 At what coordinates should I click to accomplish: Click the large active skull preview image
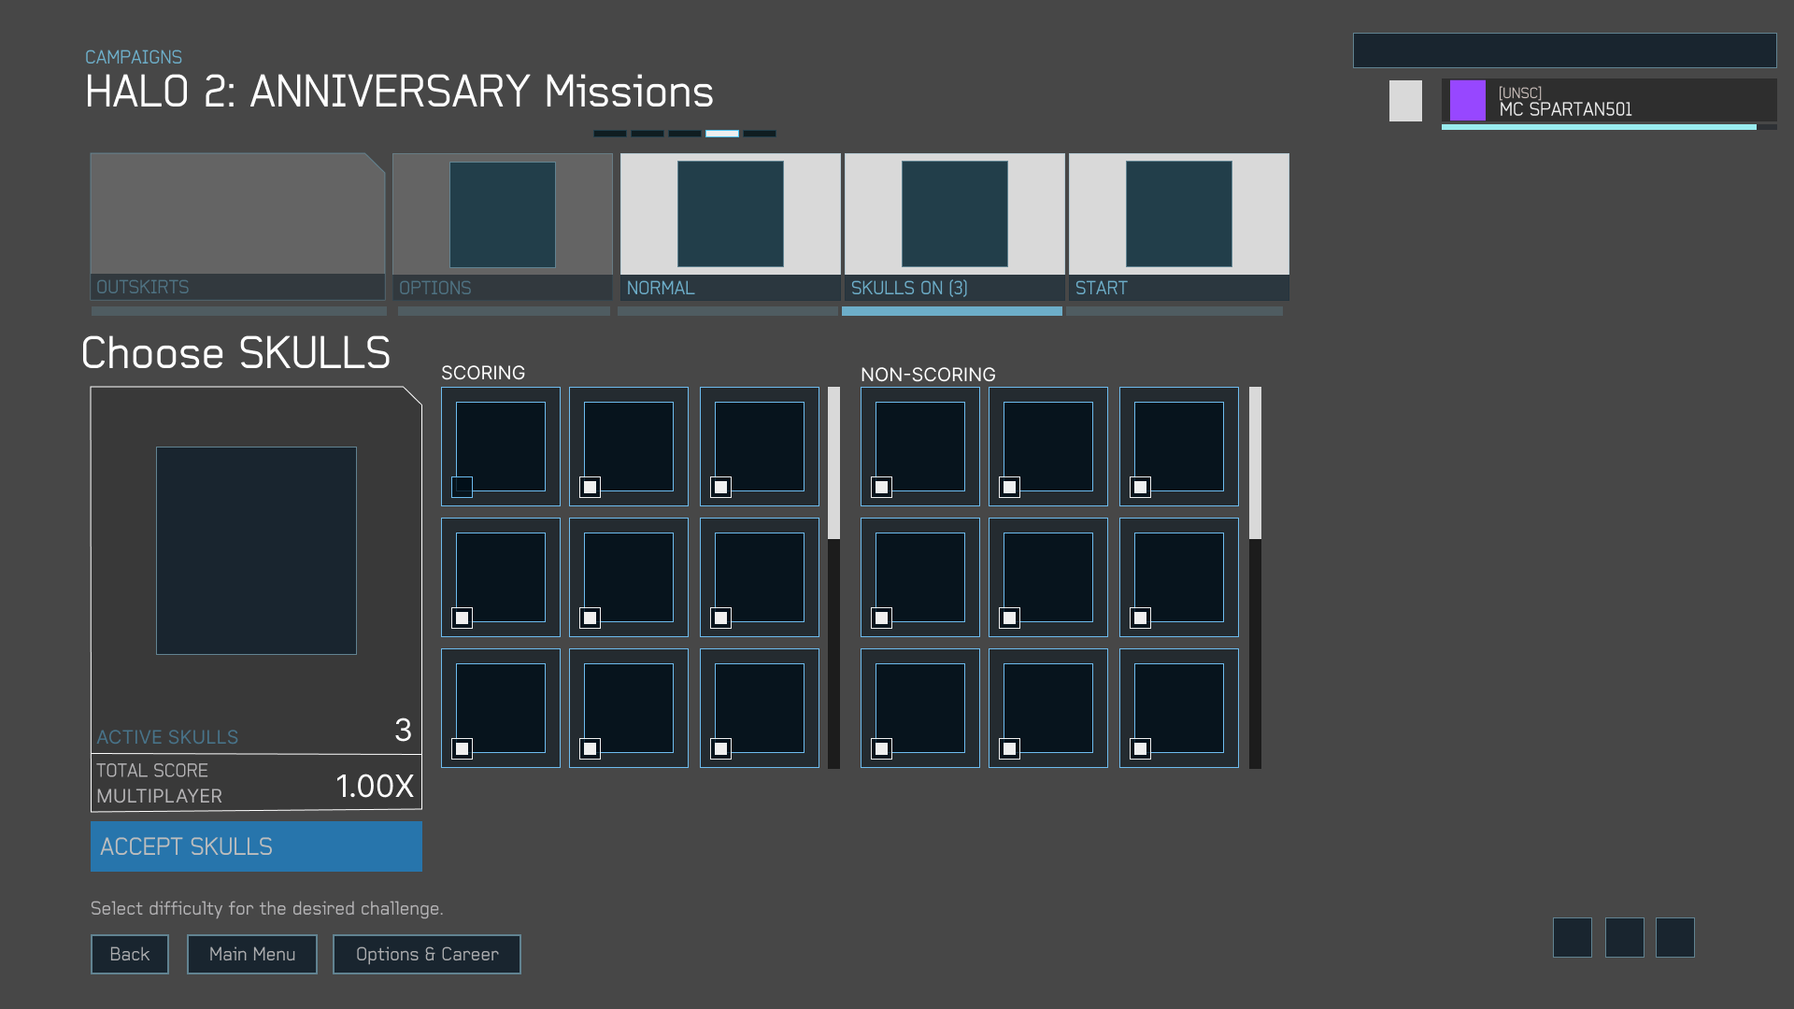[x=256, y=550]
